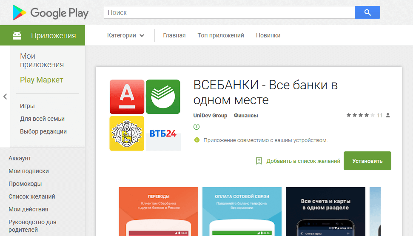Open Список желаний in sidebar
This screenshot has height=236, width=413.
click(31, 196)
